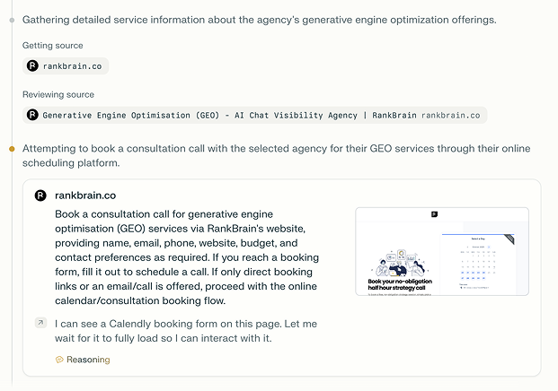Open the rankbrain.co source chip

[x=66, y=66]
